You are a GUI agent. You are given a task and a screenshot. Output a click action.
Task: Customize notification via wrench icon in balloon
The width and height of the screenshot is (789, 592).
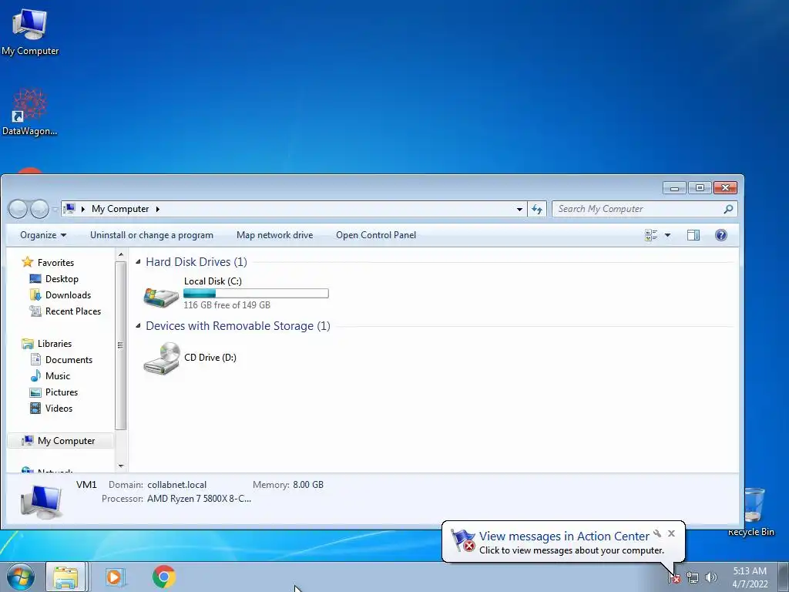657,533
